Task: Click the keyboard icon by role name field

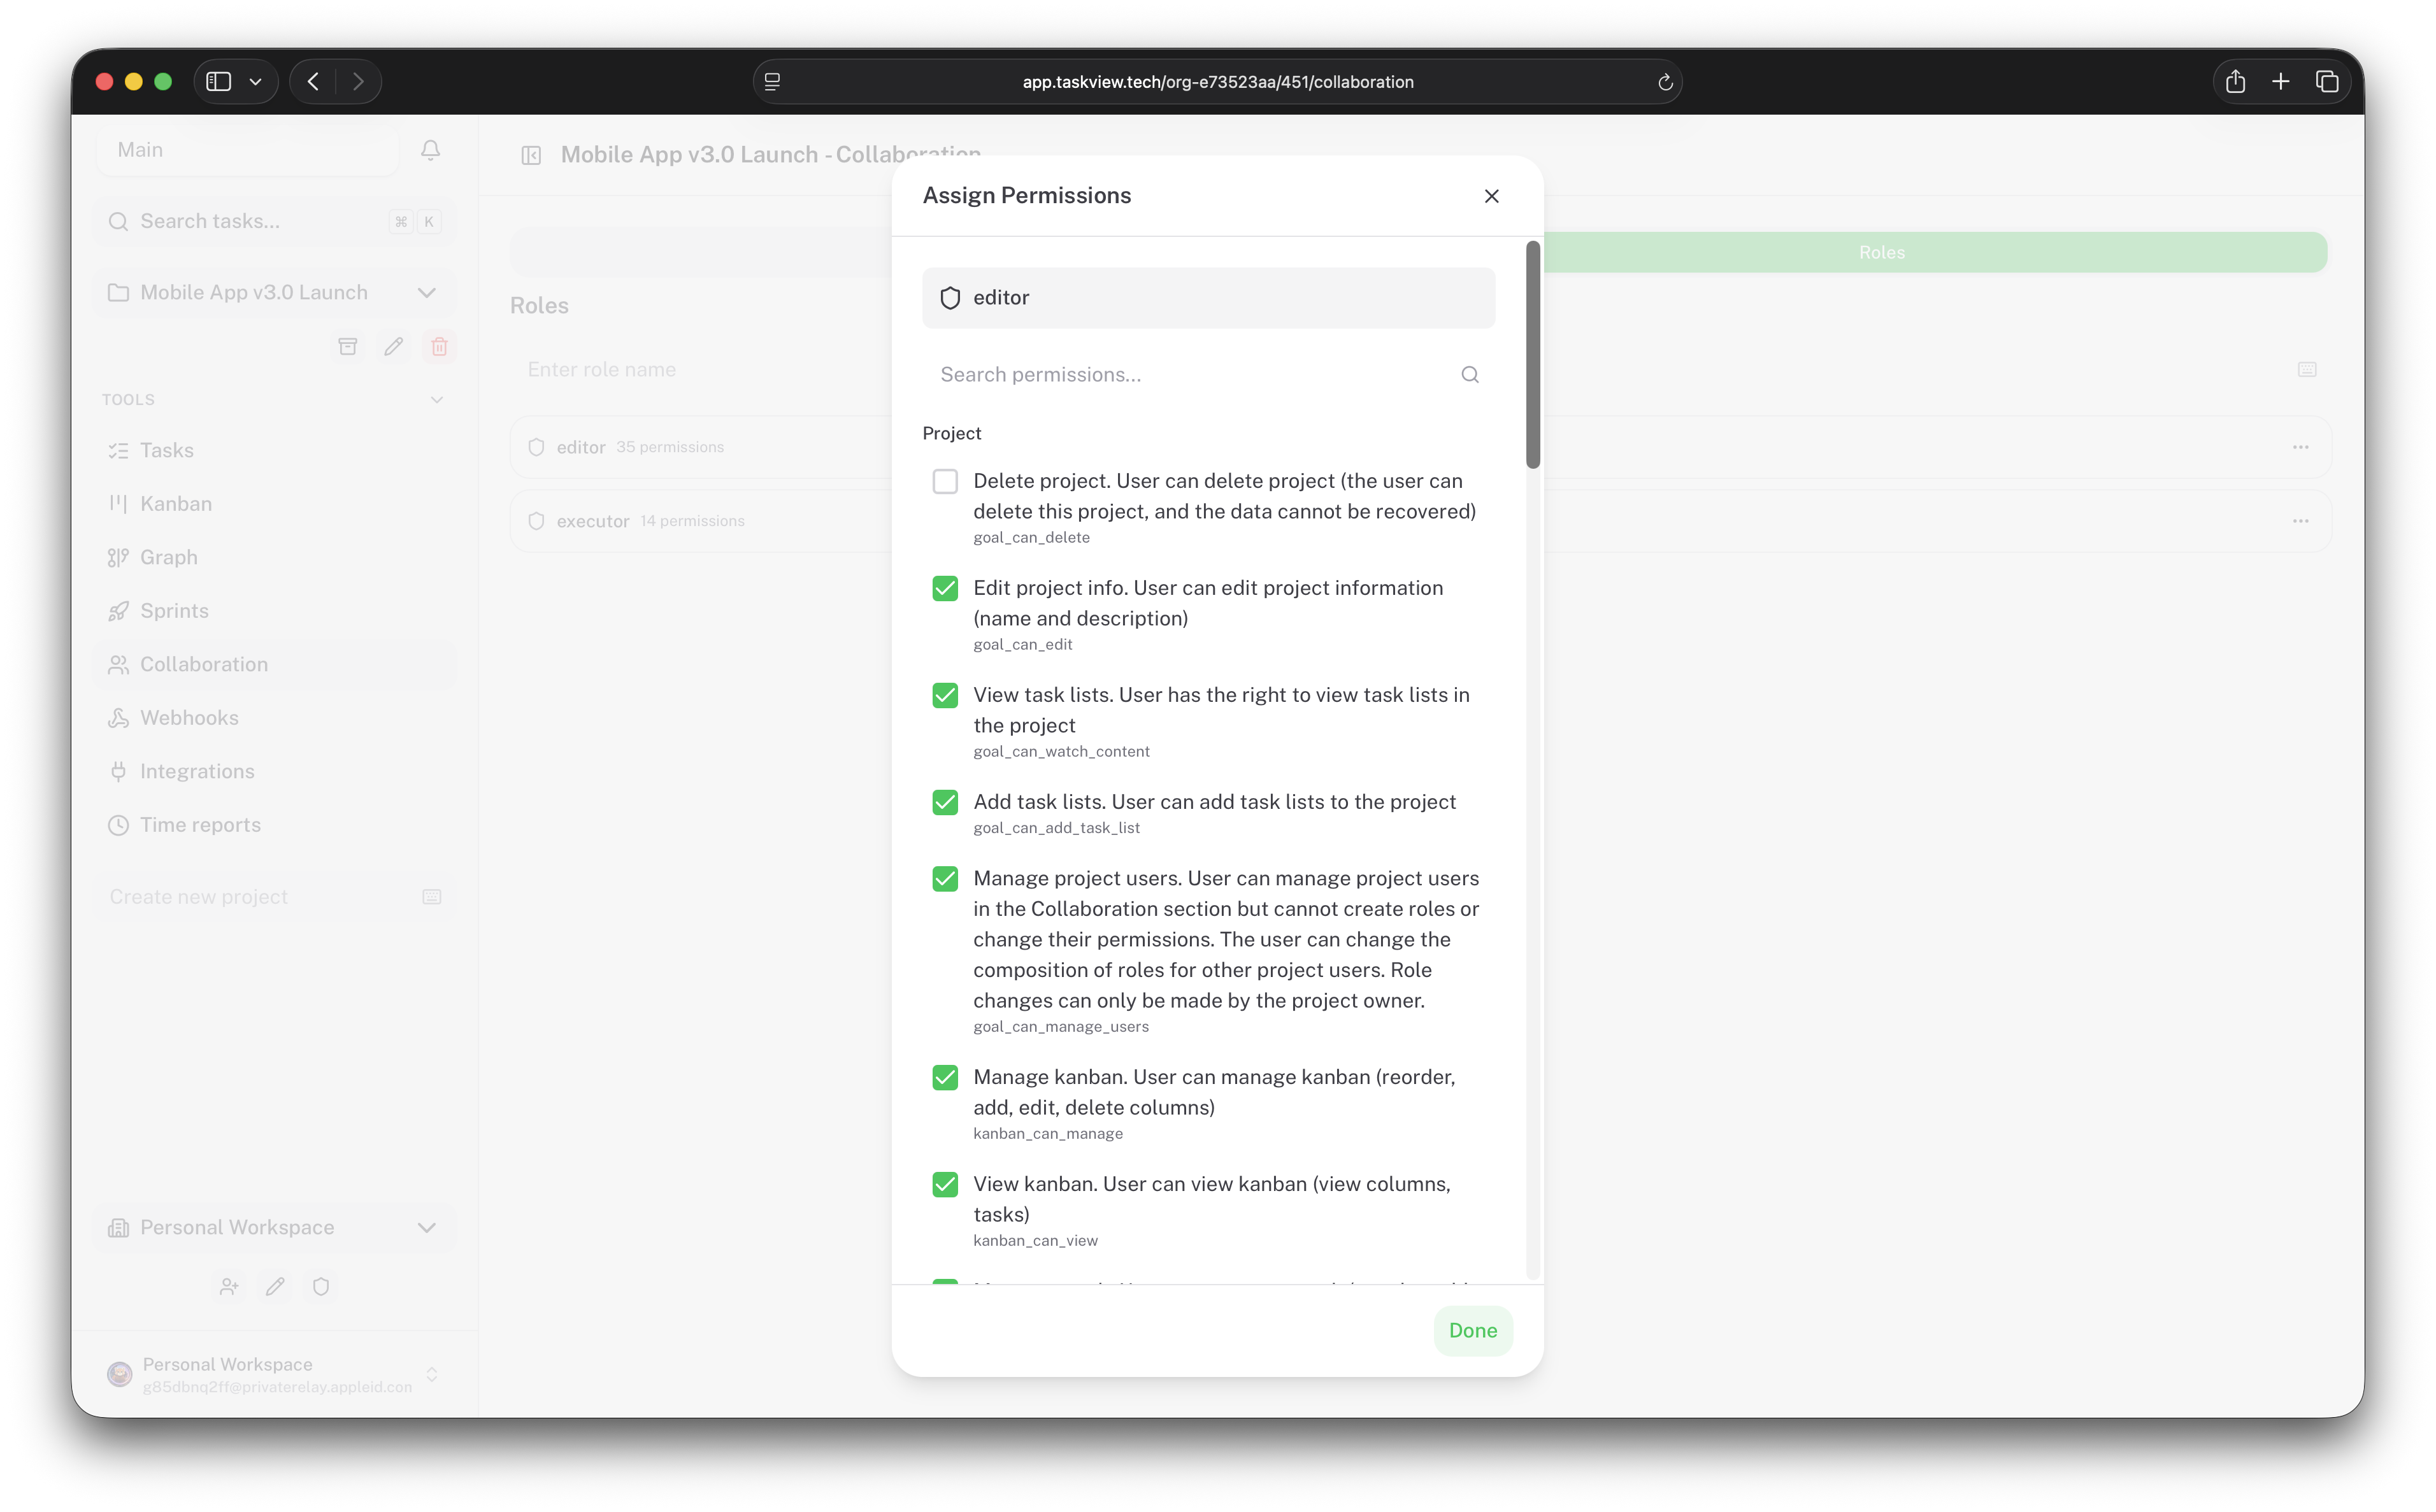Action: 2306,369
